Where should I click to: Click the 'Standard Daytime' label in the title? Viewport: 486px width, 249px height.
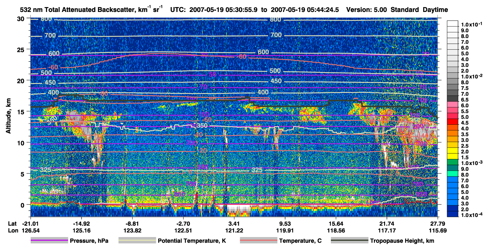(419, 10)
